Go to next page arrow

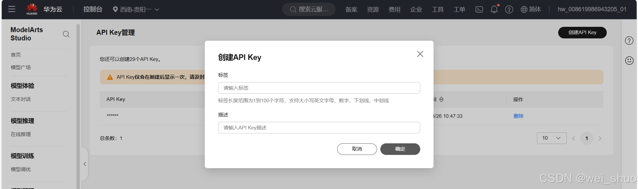600,138
